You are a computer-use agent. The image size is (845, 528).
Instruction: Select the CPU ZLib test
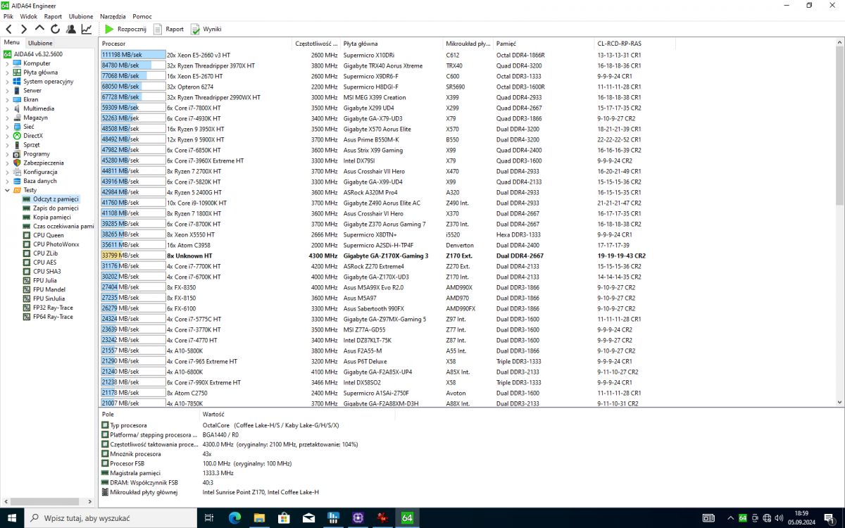45,253
